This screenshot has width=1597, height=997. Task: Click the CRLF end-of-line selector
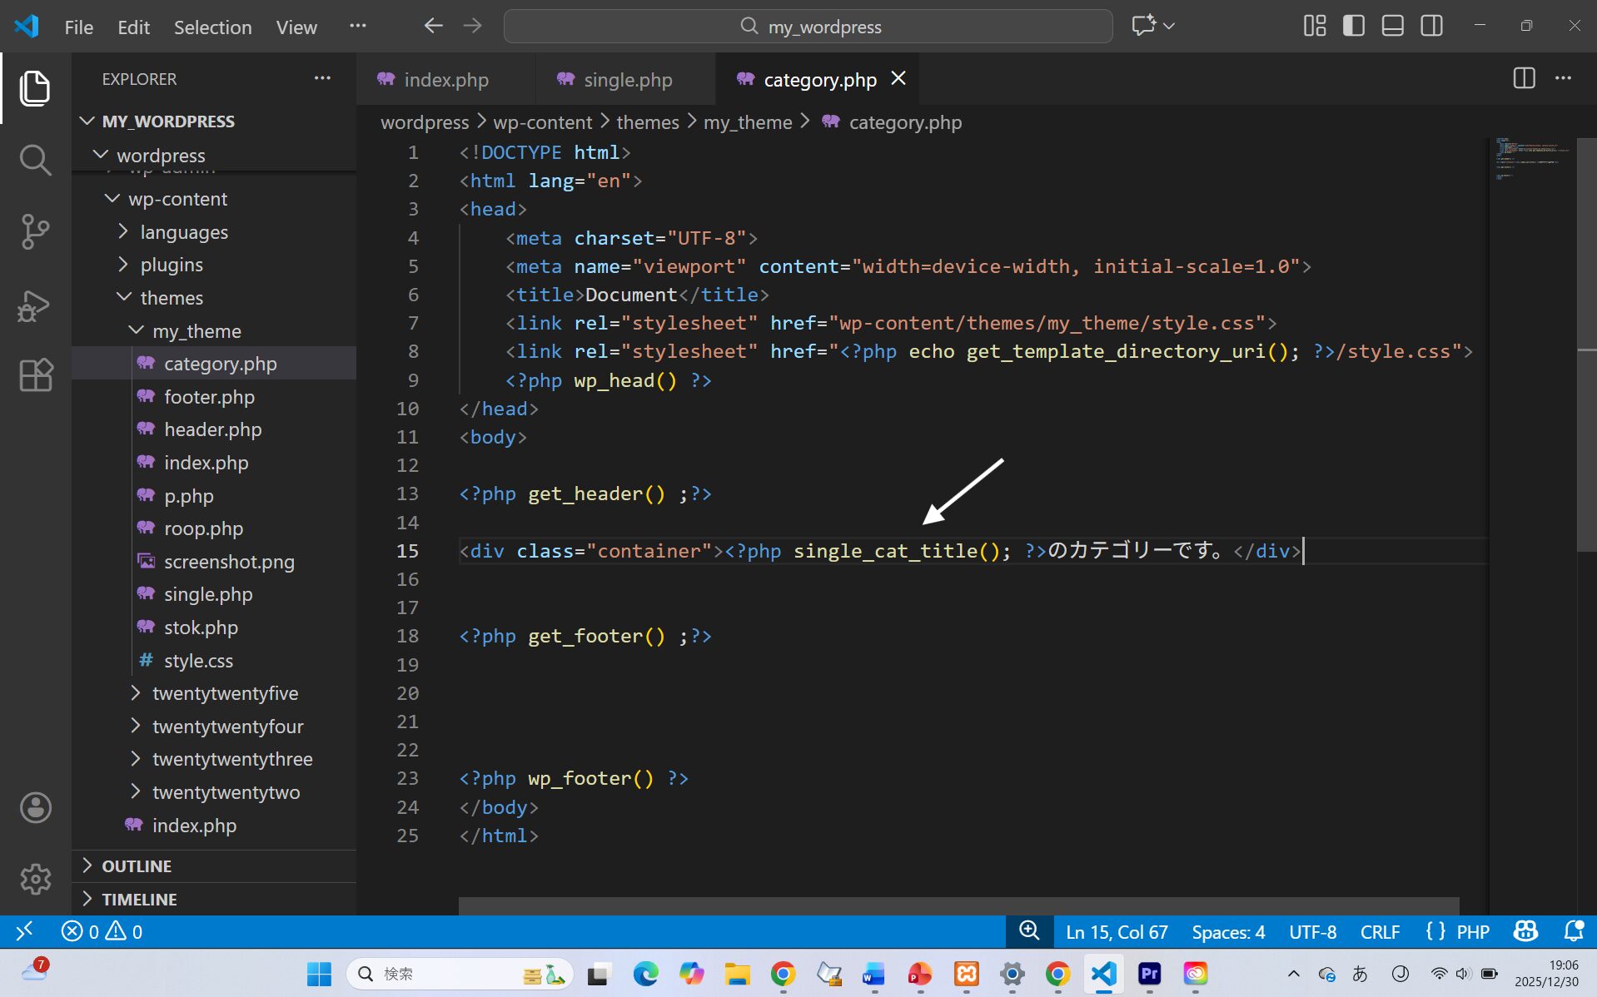(x=1380, y=932)
